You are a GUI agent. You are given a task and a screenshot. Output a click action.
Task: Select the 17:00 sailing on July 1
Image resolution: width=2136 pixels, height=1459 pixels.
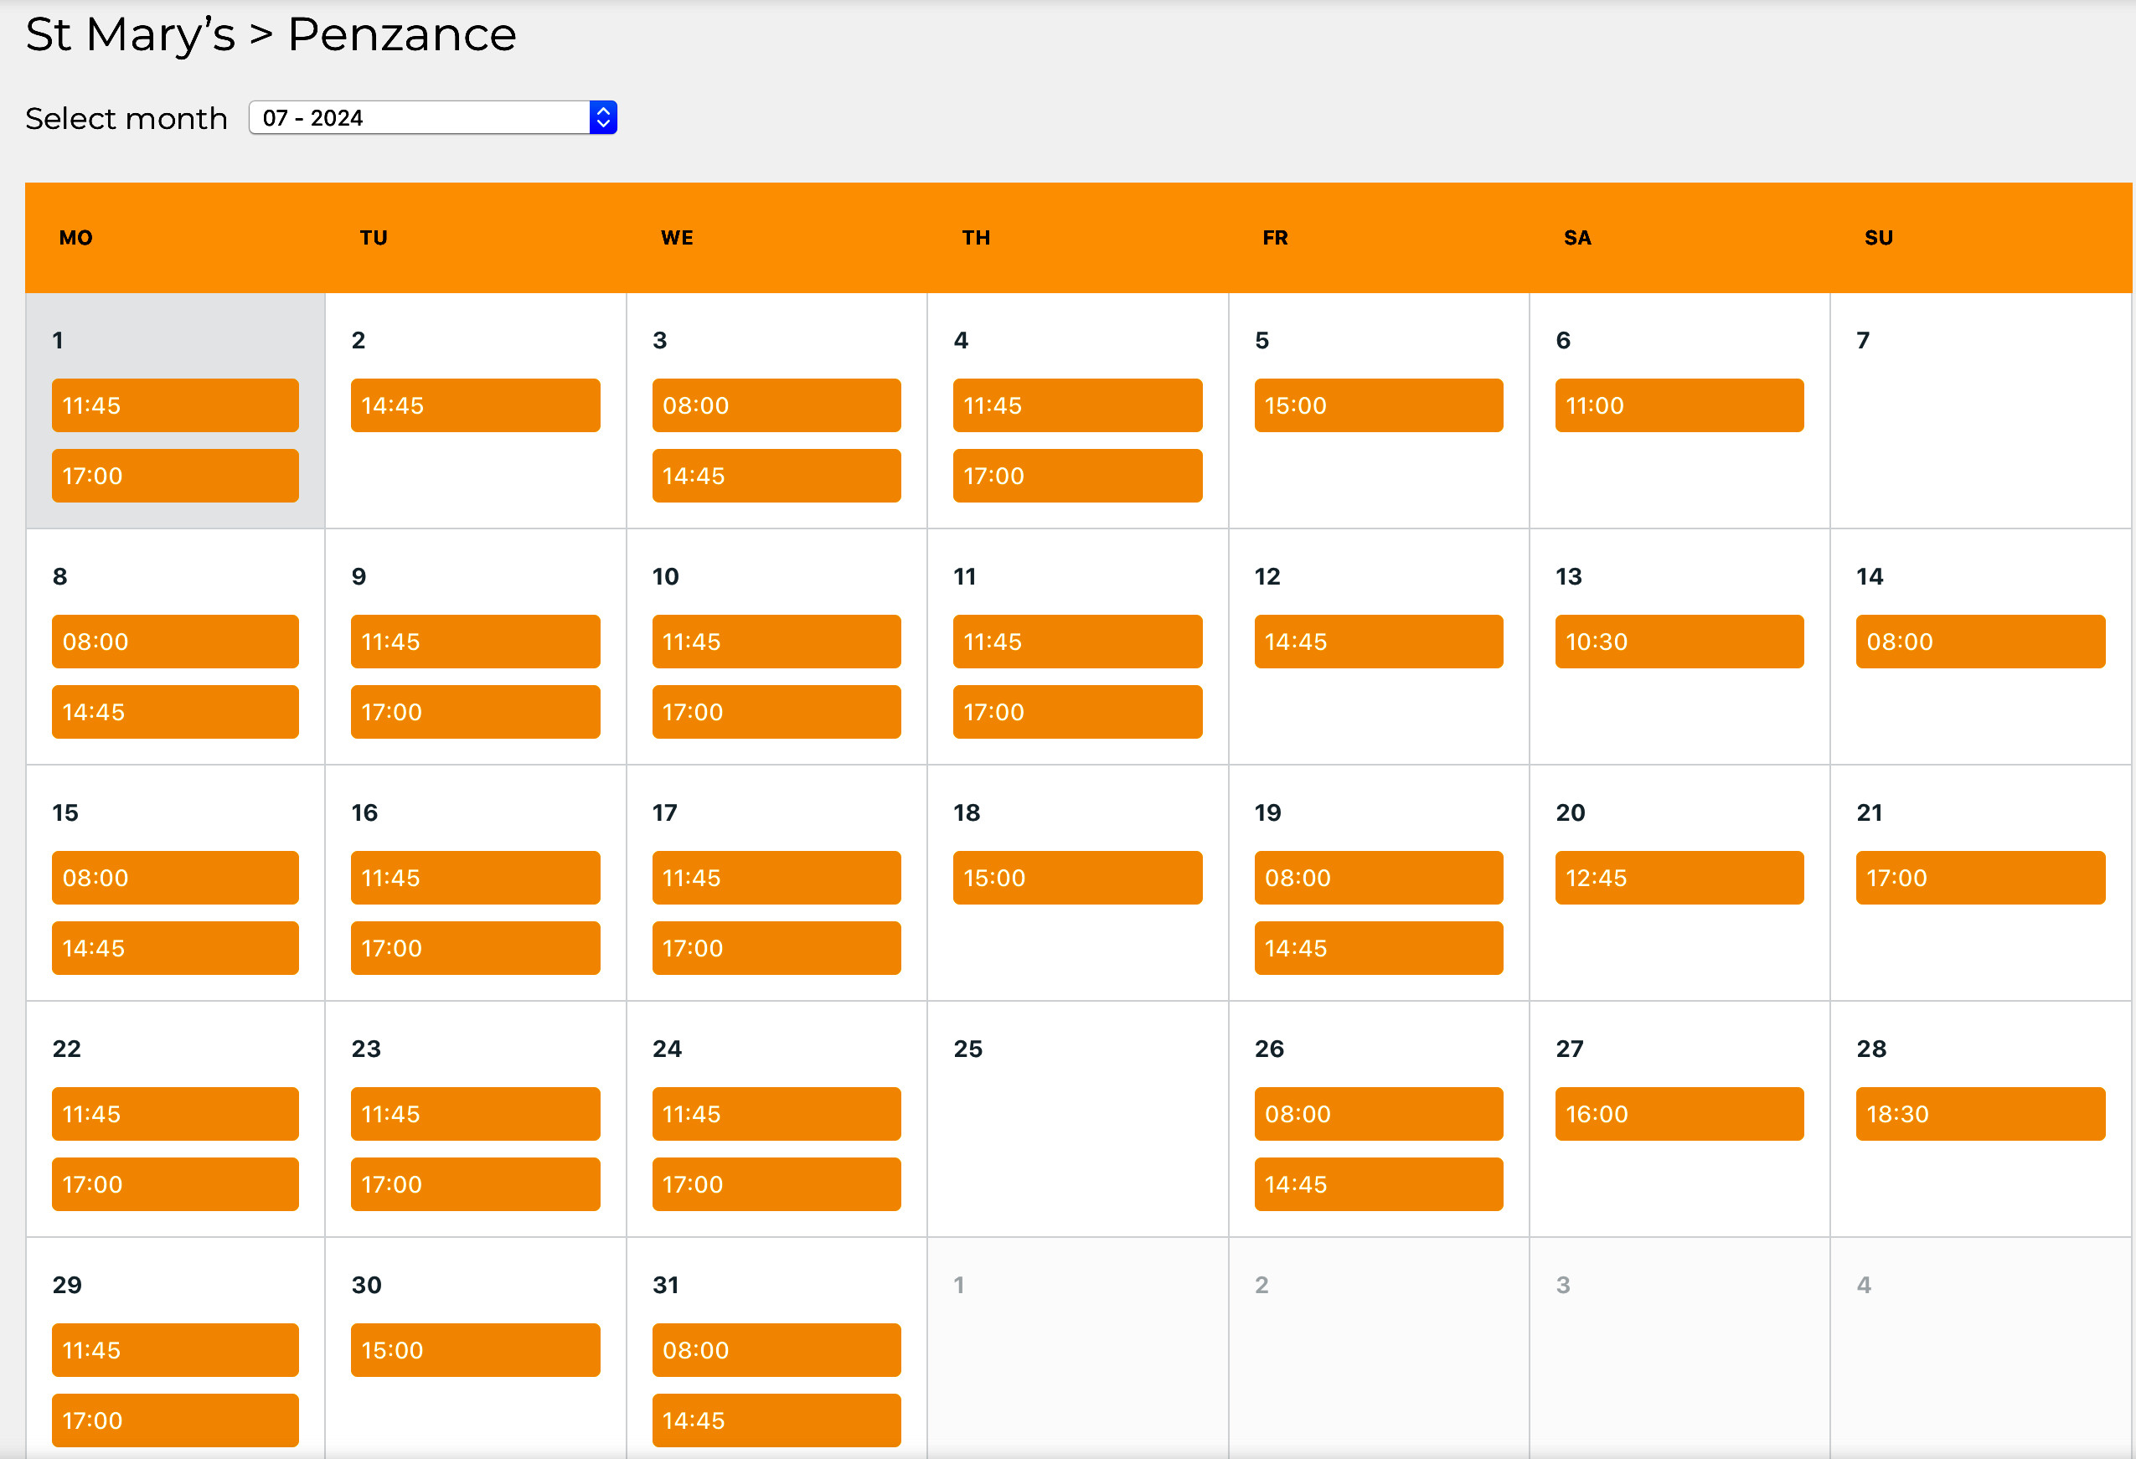(174, 476)
